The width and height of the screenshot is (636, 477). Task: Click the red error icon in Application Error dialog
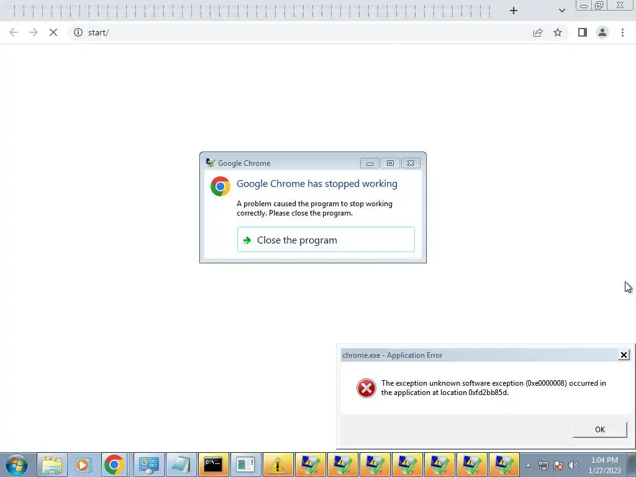366,388
